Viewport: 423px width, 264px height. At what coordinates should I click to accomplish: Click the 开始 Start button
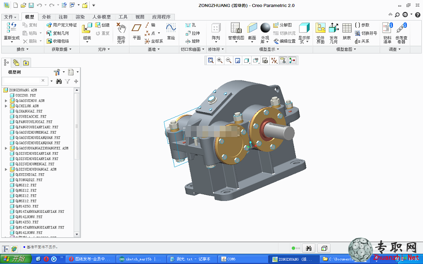click(16, 259)
